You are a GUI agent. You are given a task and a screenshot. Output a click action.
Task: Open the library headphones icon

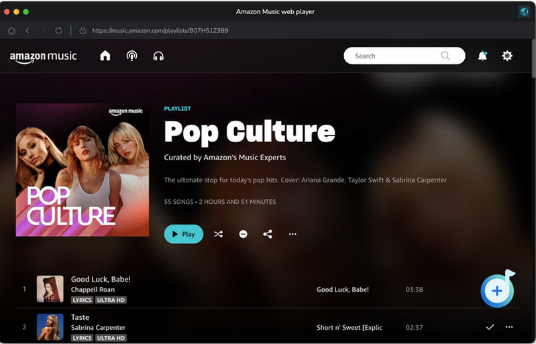(x=158, y=56)
